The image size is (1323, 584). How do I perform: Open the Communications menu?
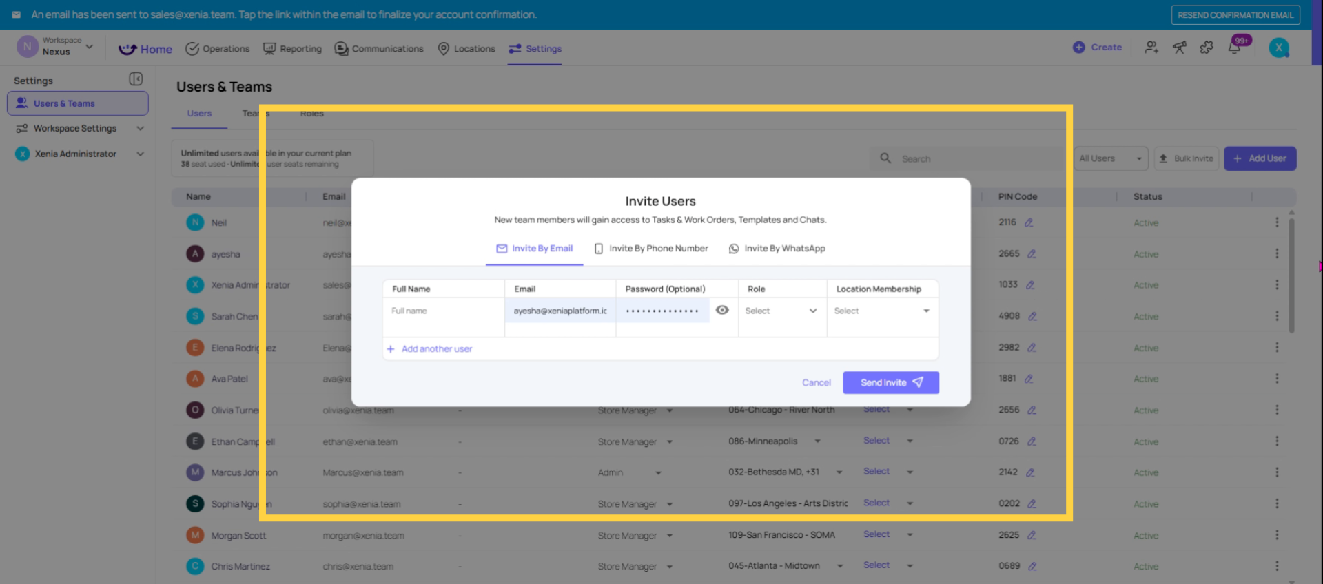pyautogui.click(x=379, y=49)
